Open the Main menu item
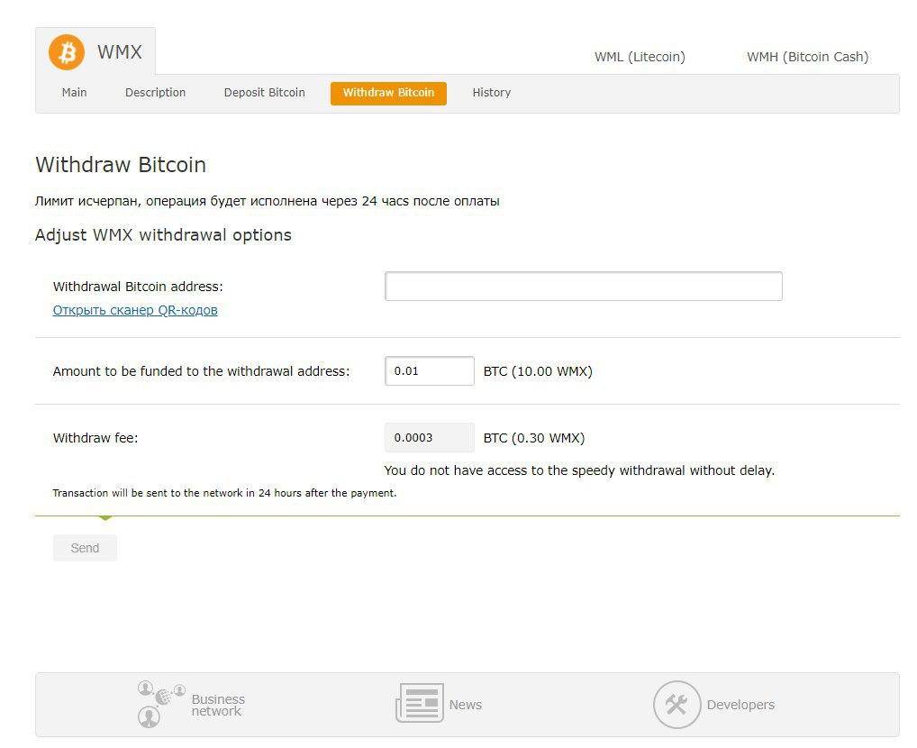917x748 pixels. 74,93
